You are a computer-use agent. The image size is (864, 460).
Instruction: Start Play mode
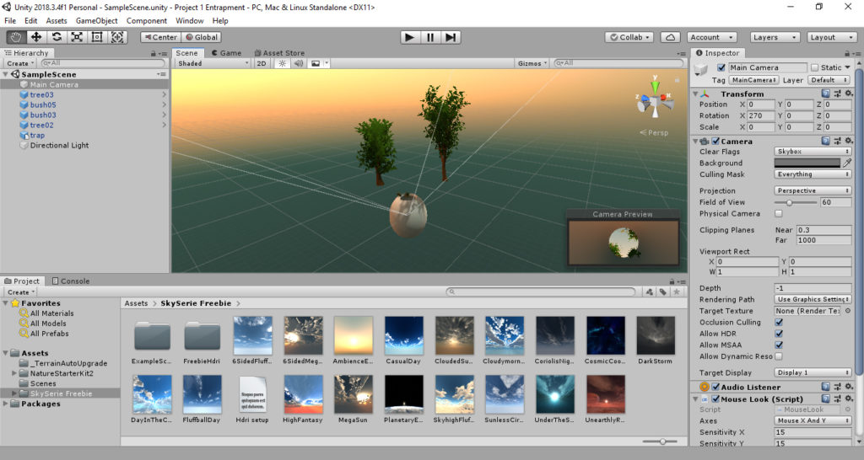click(409, 37)
